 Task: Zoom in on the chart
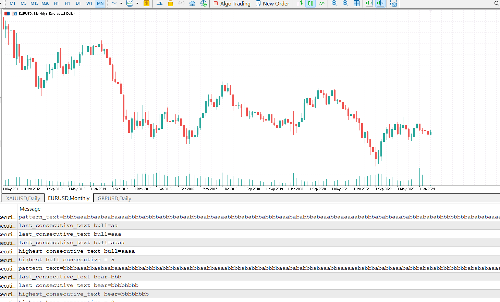pyautogui.click(x=334, y=4)
